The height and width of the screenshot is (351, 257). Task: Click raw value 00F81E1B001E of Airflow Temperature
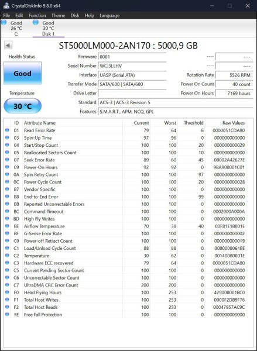pos(230,226)
